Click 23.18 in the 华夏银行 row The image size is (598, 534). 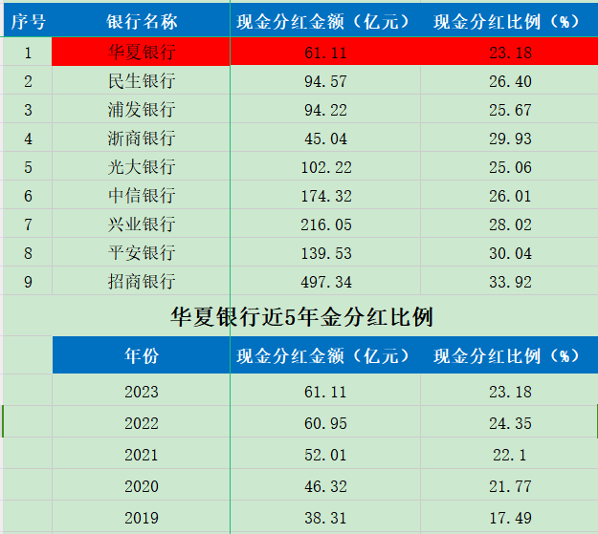(509, 52)
